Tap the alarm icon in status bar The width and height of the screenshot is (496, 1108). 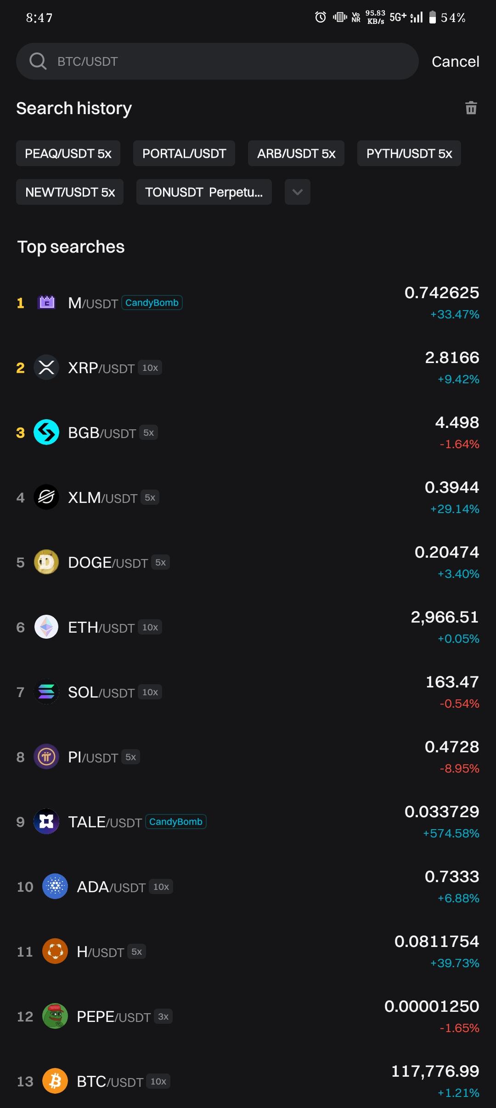click(321, 17)
